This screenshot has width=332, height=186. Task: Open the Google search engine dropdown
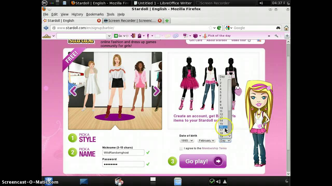pyautogui.click(x=229, y=28)
